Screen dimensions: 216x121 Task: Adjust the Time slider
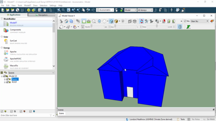coord(157,27)
